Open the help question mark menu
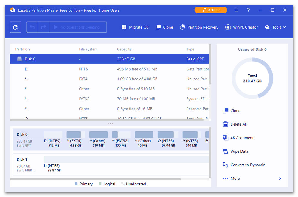Image resolution: width=298 pixels, height=197 pixels. (248, 10)
